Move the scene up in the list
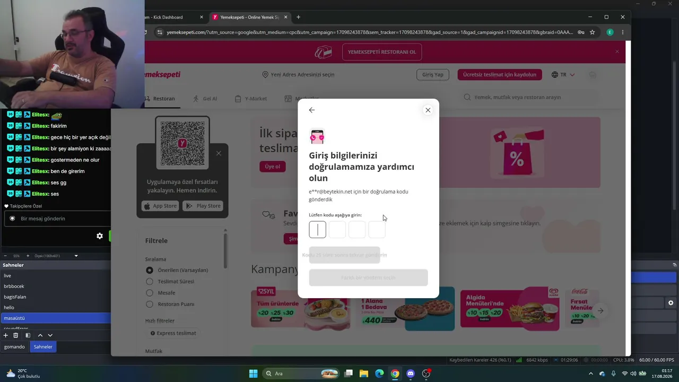This screenshot has width=679, height=382. click(40, 335)
